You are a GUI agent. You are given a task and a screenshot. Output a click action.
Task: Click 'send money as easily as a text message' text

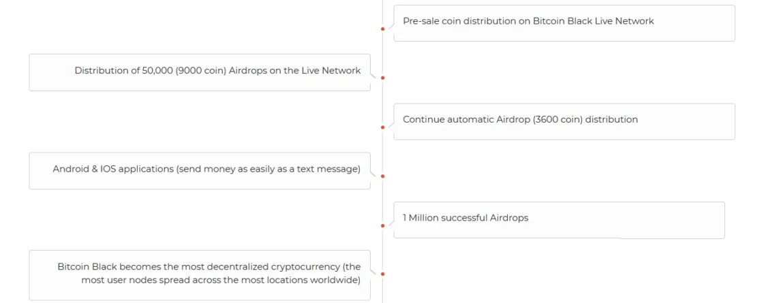[x=269, y=169]
